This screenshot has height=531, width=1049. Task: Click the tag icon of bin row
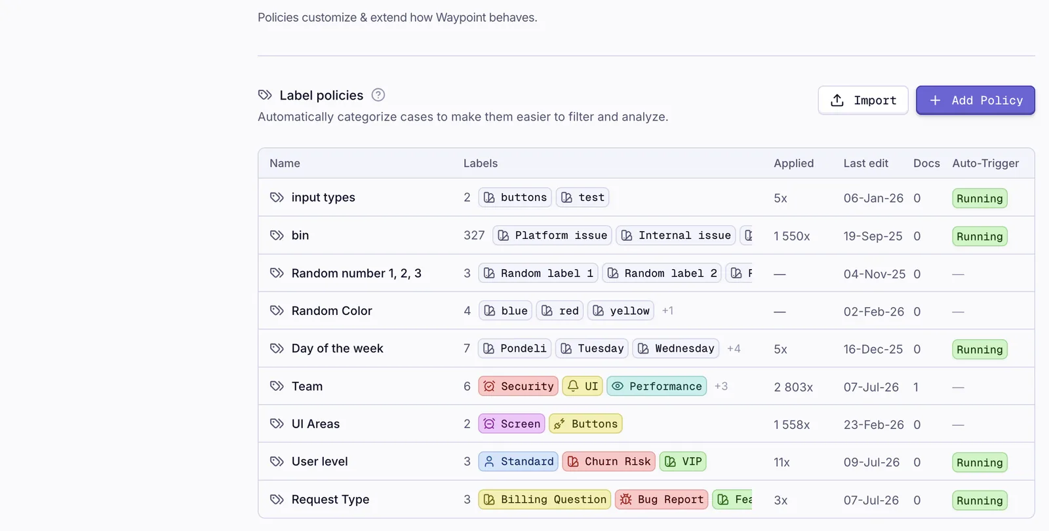pos(277,235)
